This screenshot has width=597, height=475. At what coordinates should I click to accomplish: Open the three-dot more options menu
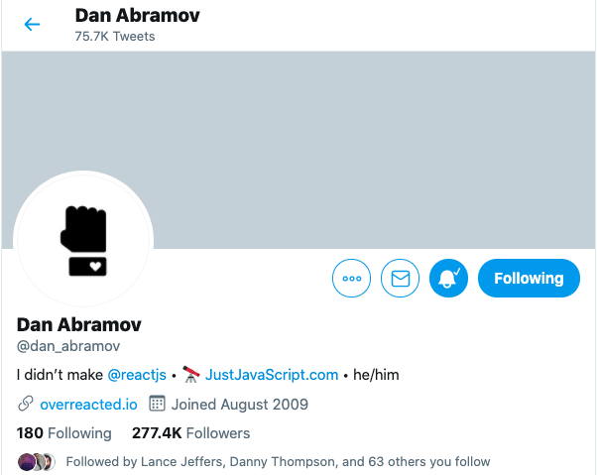click(x=351, y=279)
